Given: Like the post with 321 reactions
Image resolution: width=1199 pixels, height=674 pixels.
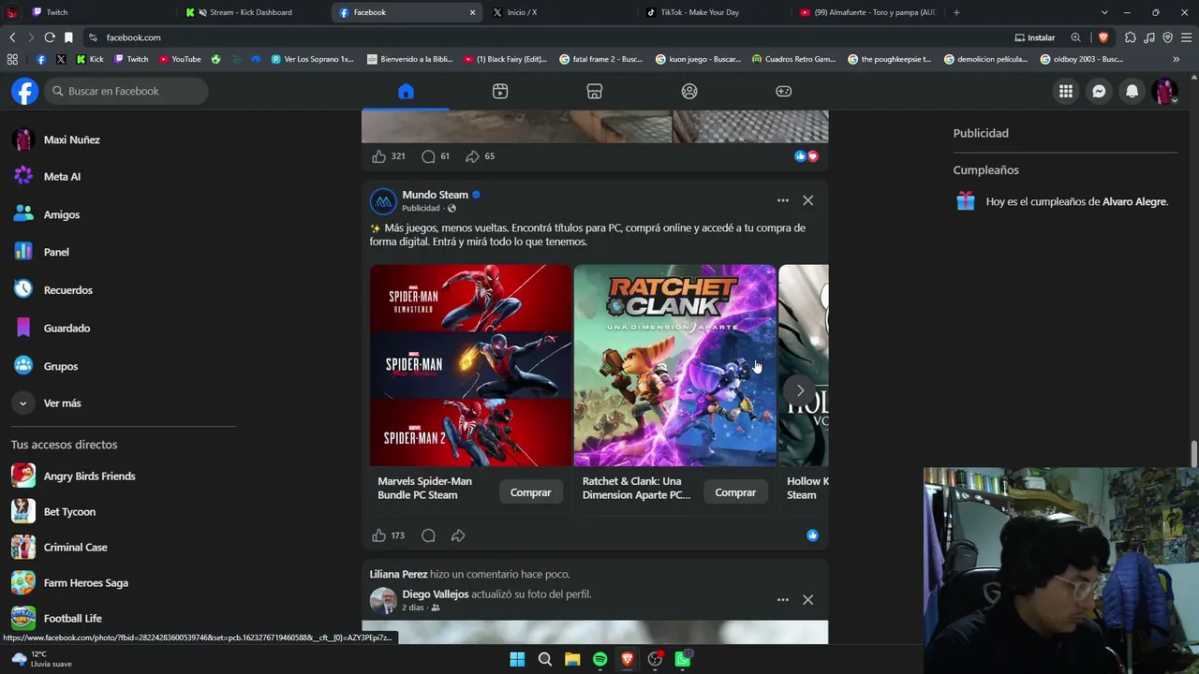Looking at the screenshot, I should [378, 156].
